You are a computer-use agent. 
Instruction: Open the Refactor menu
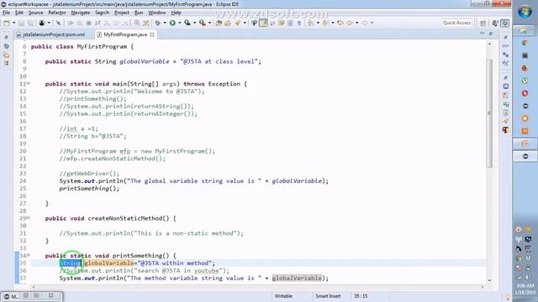[x=57, y=13]
